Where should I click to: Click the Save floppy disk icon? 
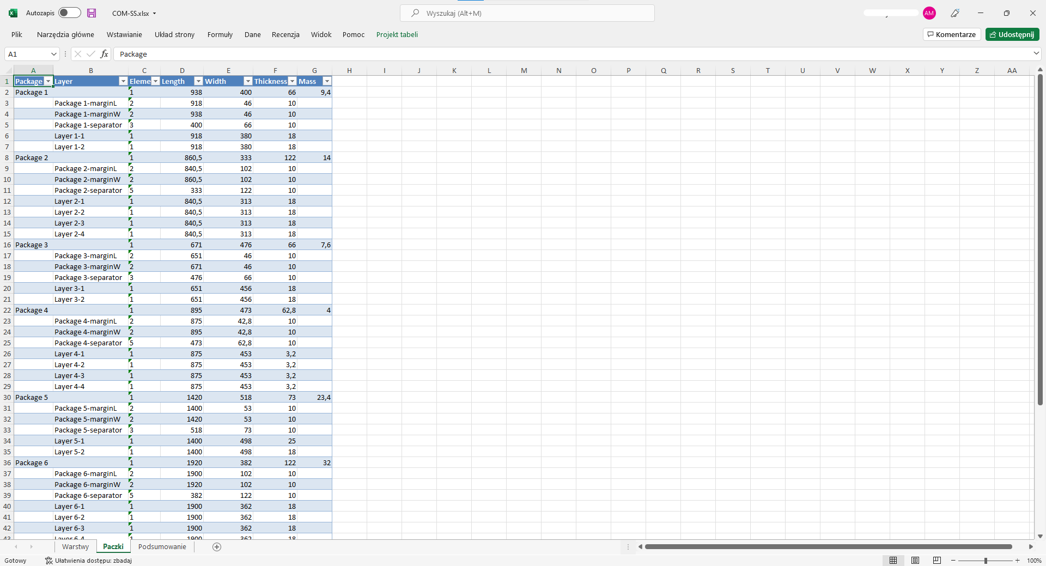click(x=92, y=13)
